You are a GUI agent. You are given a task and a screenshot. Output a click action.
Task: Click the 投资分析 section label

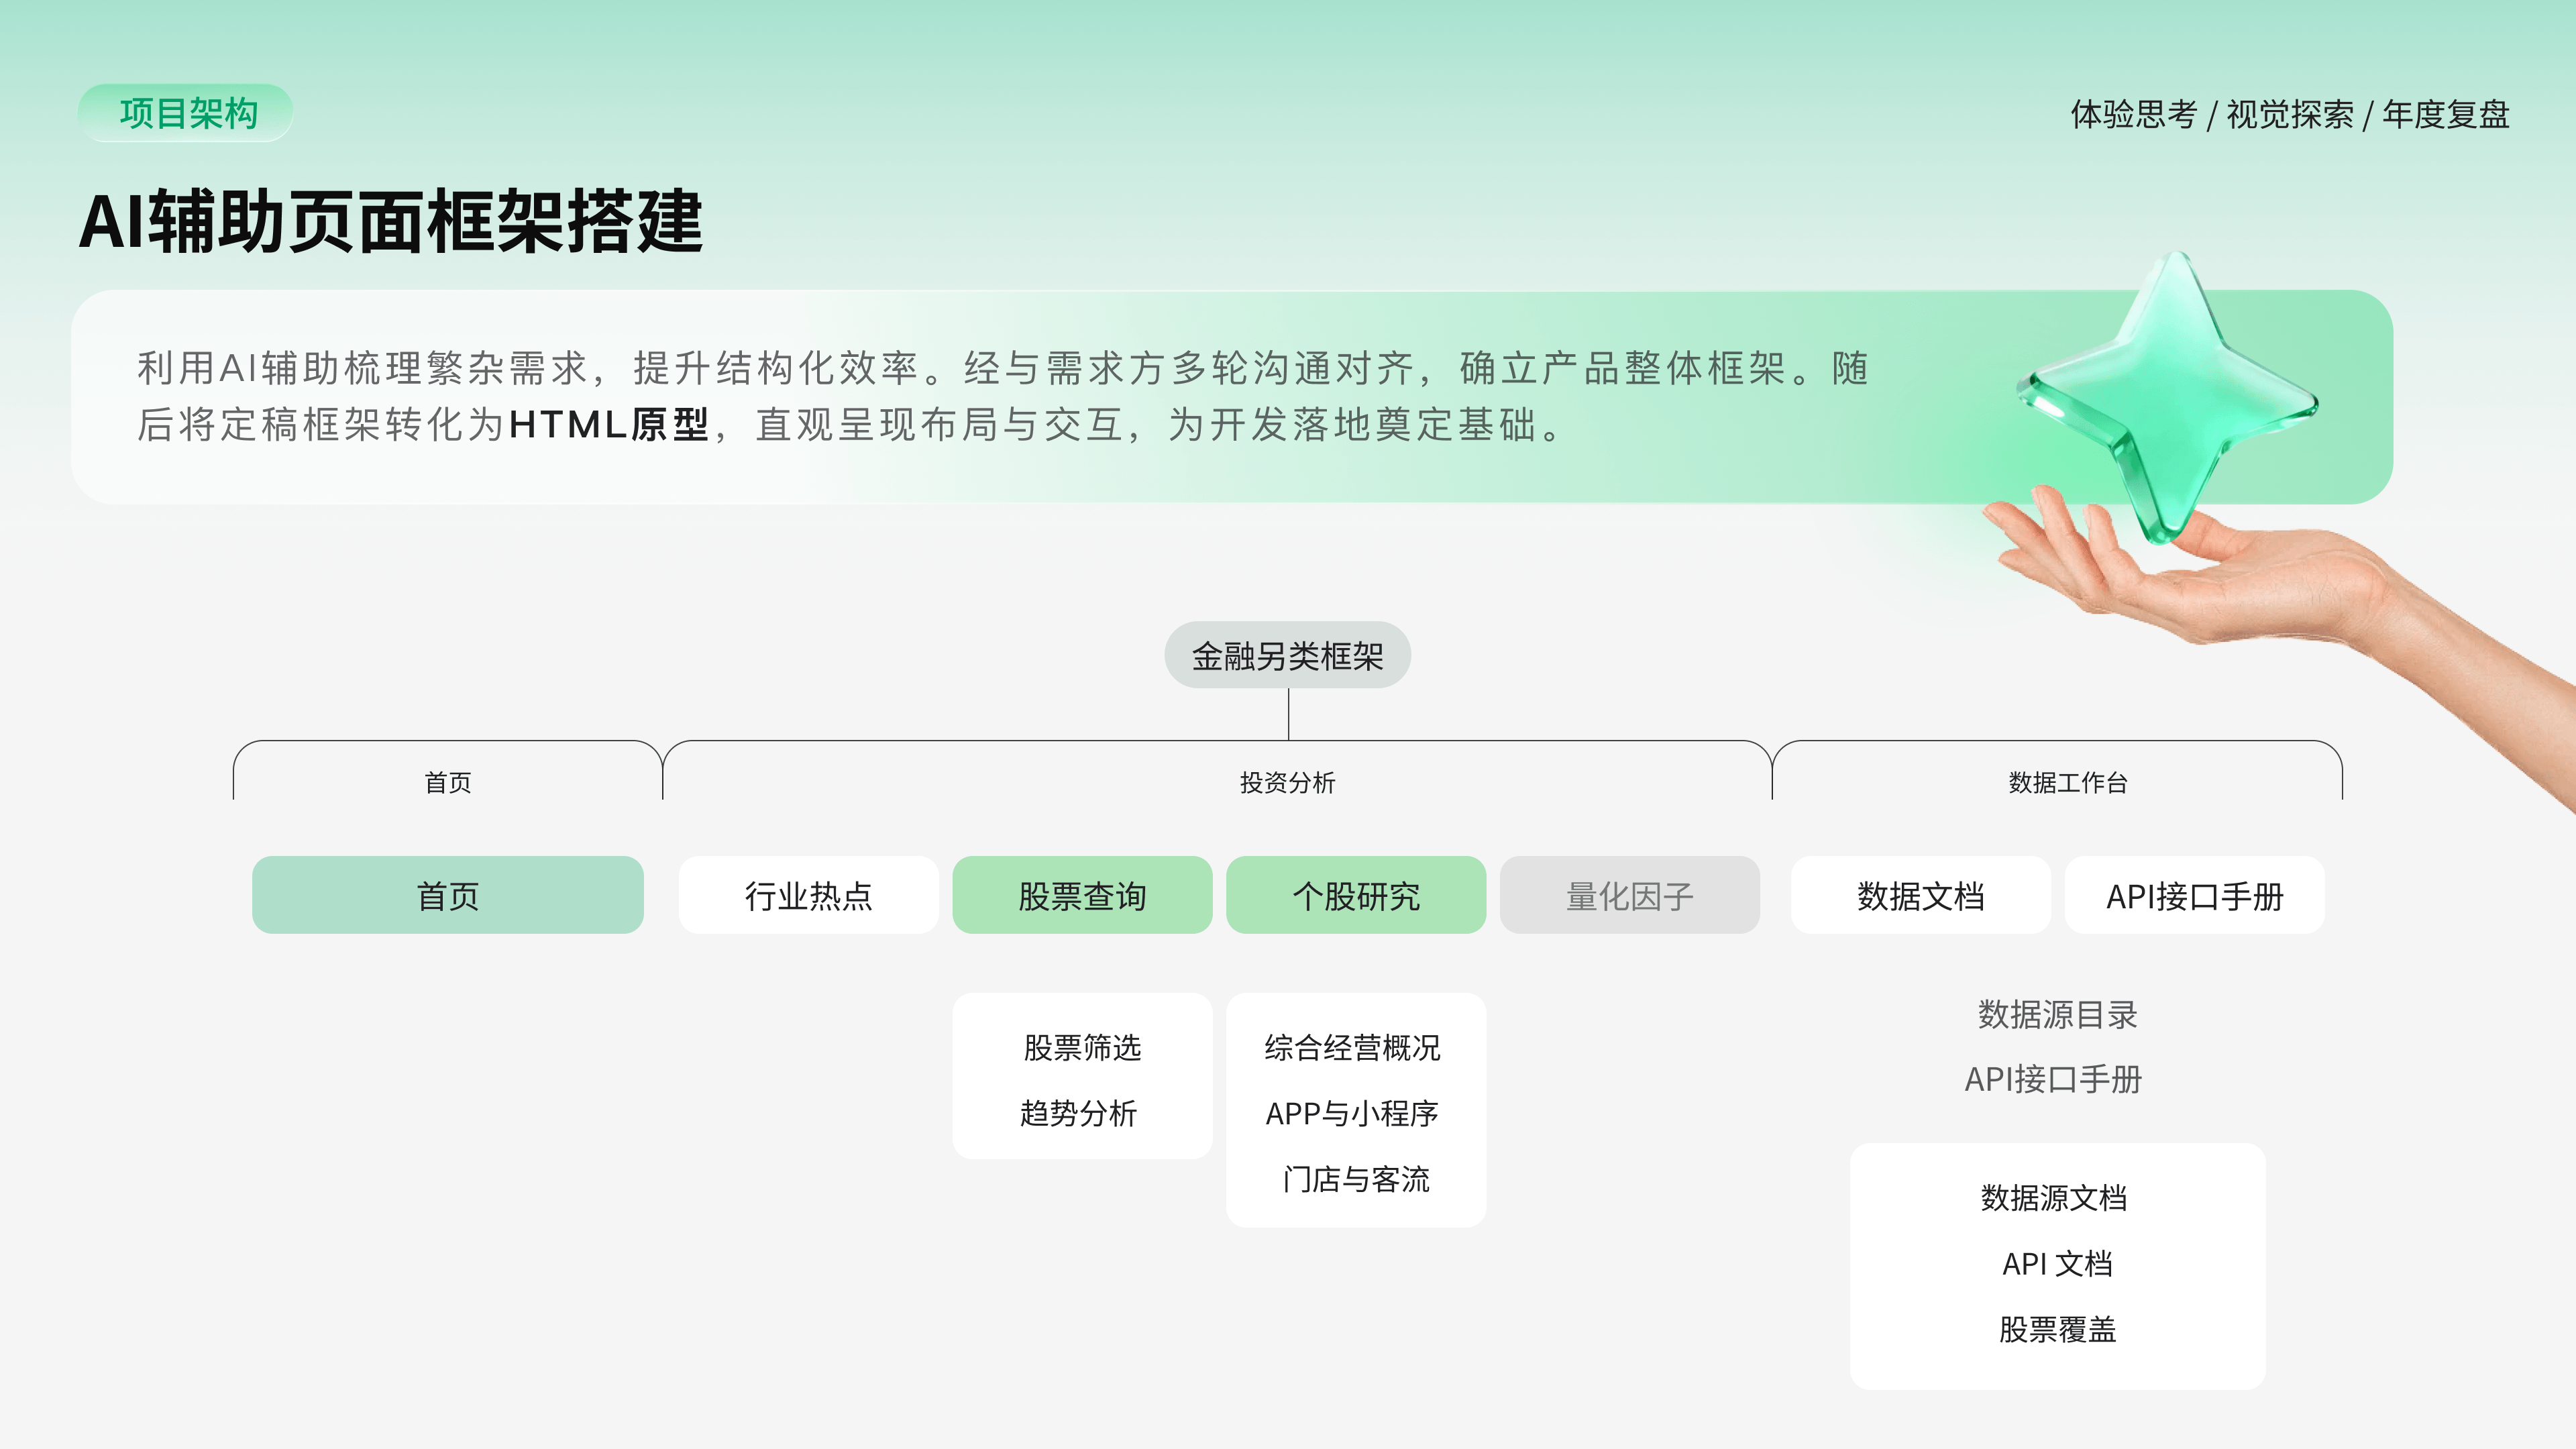pyautogui.click(x=1287, y=782)
